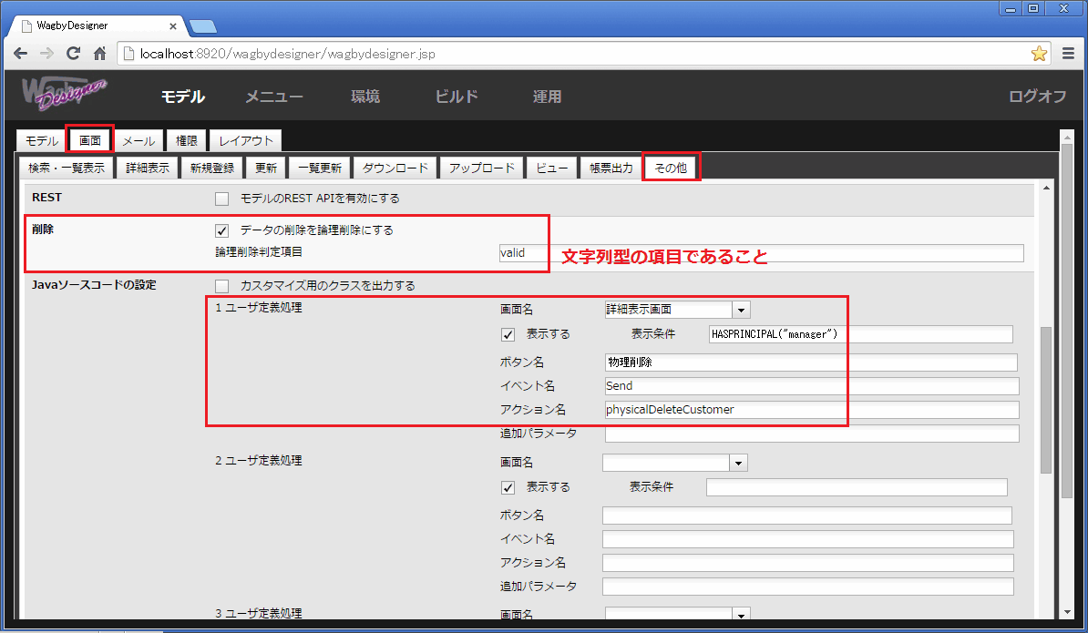Edit ボタン名 field containing 物理削除

pyautogui.click(x=811, y=362)
